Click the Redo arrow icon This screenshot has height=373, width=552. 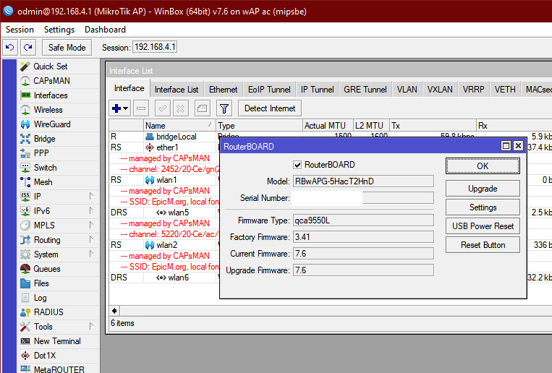[27, 47]
